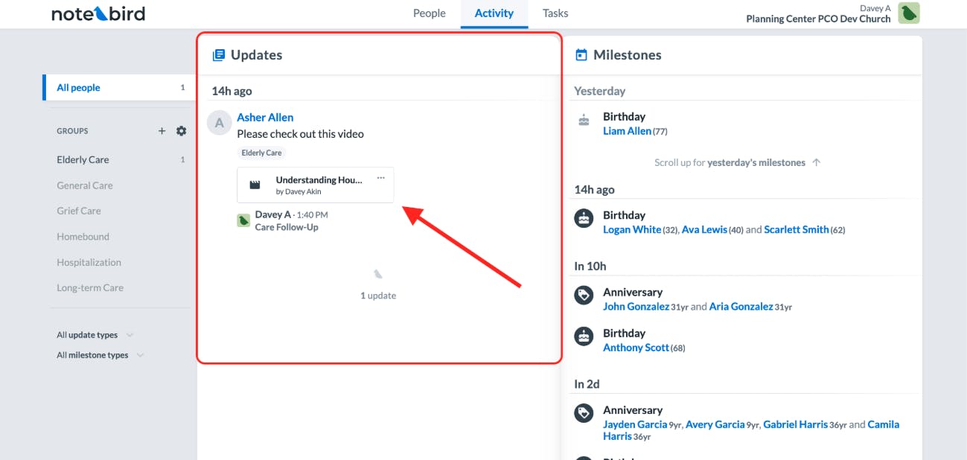The image size is (967, 460).
Task: Click the video clapperboard icon
Action: click(255, 185)
